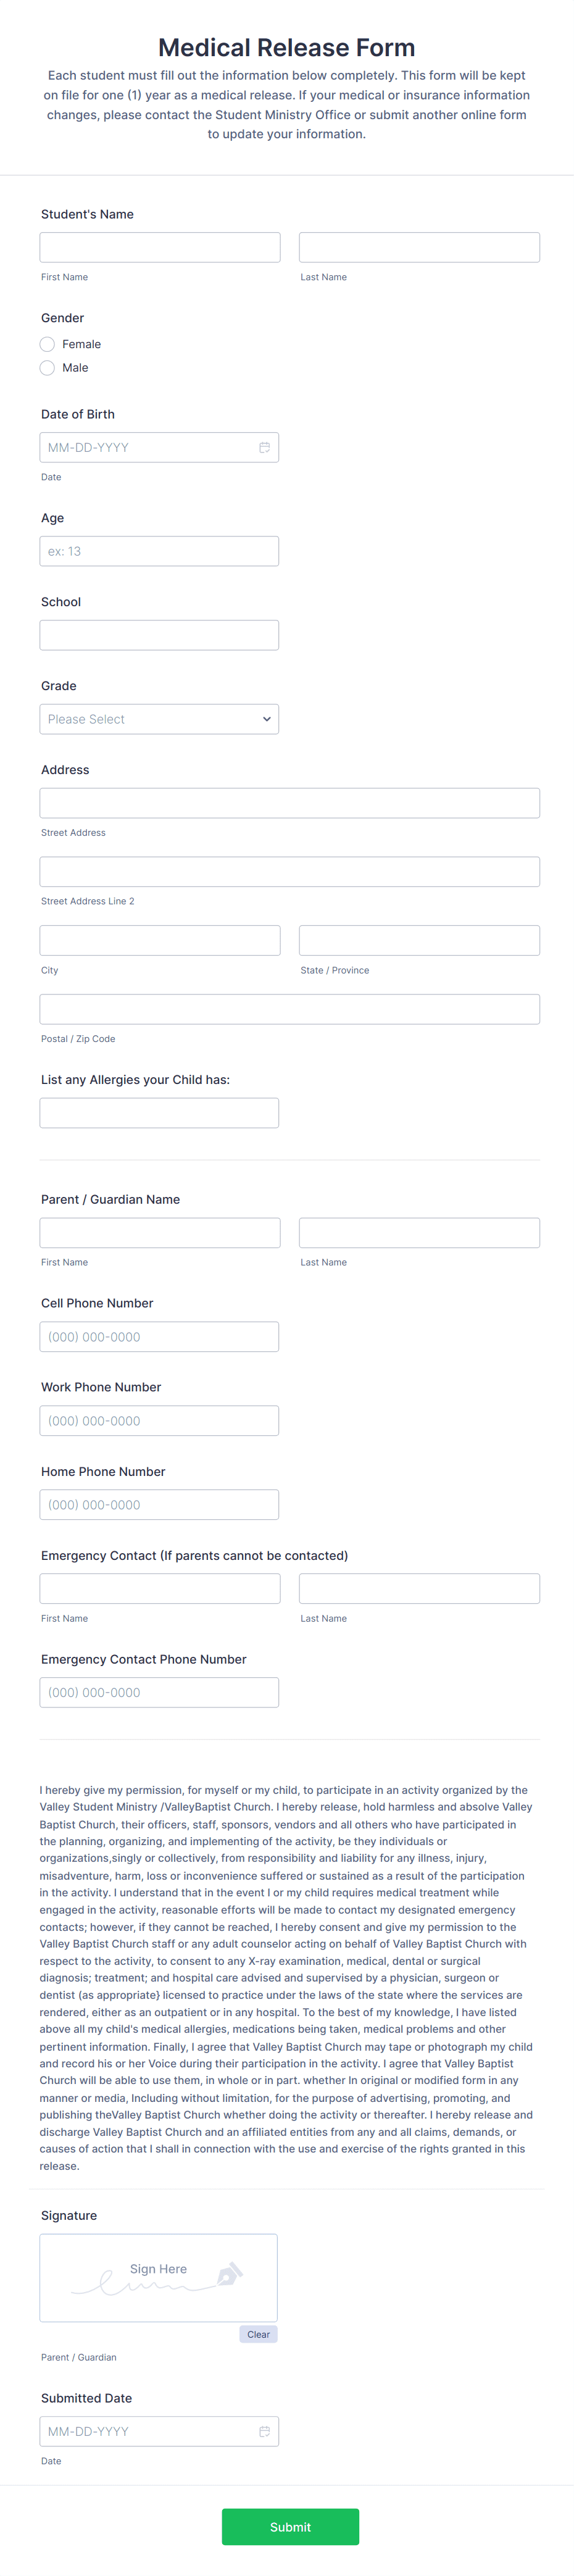Click the School input field

tap(159, 634)
